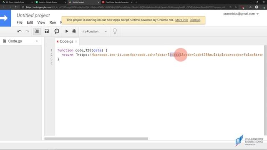Click the 'return' keyword on line 2
267x150 pixels.
pos(67,55)
